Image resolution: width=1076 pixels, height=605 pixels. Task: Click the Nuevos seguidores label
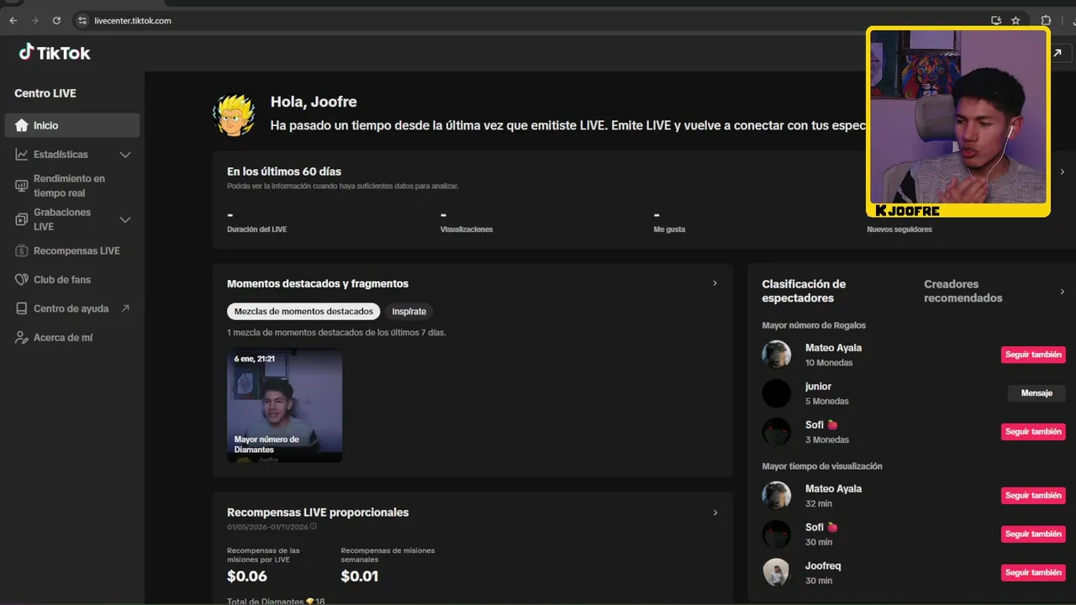coord(899,229)
